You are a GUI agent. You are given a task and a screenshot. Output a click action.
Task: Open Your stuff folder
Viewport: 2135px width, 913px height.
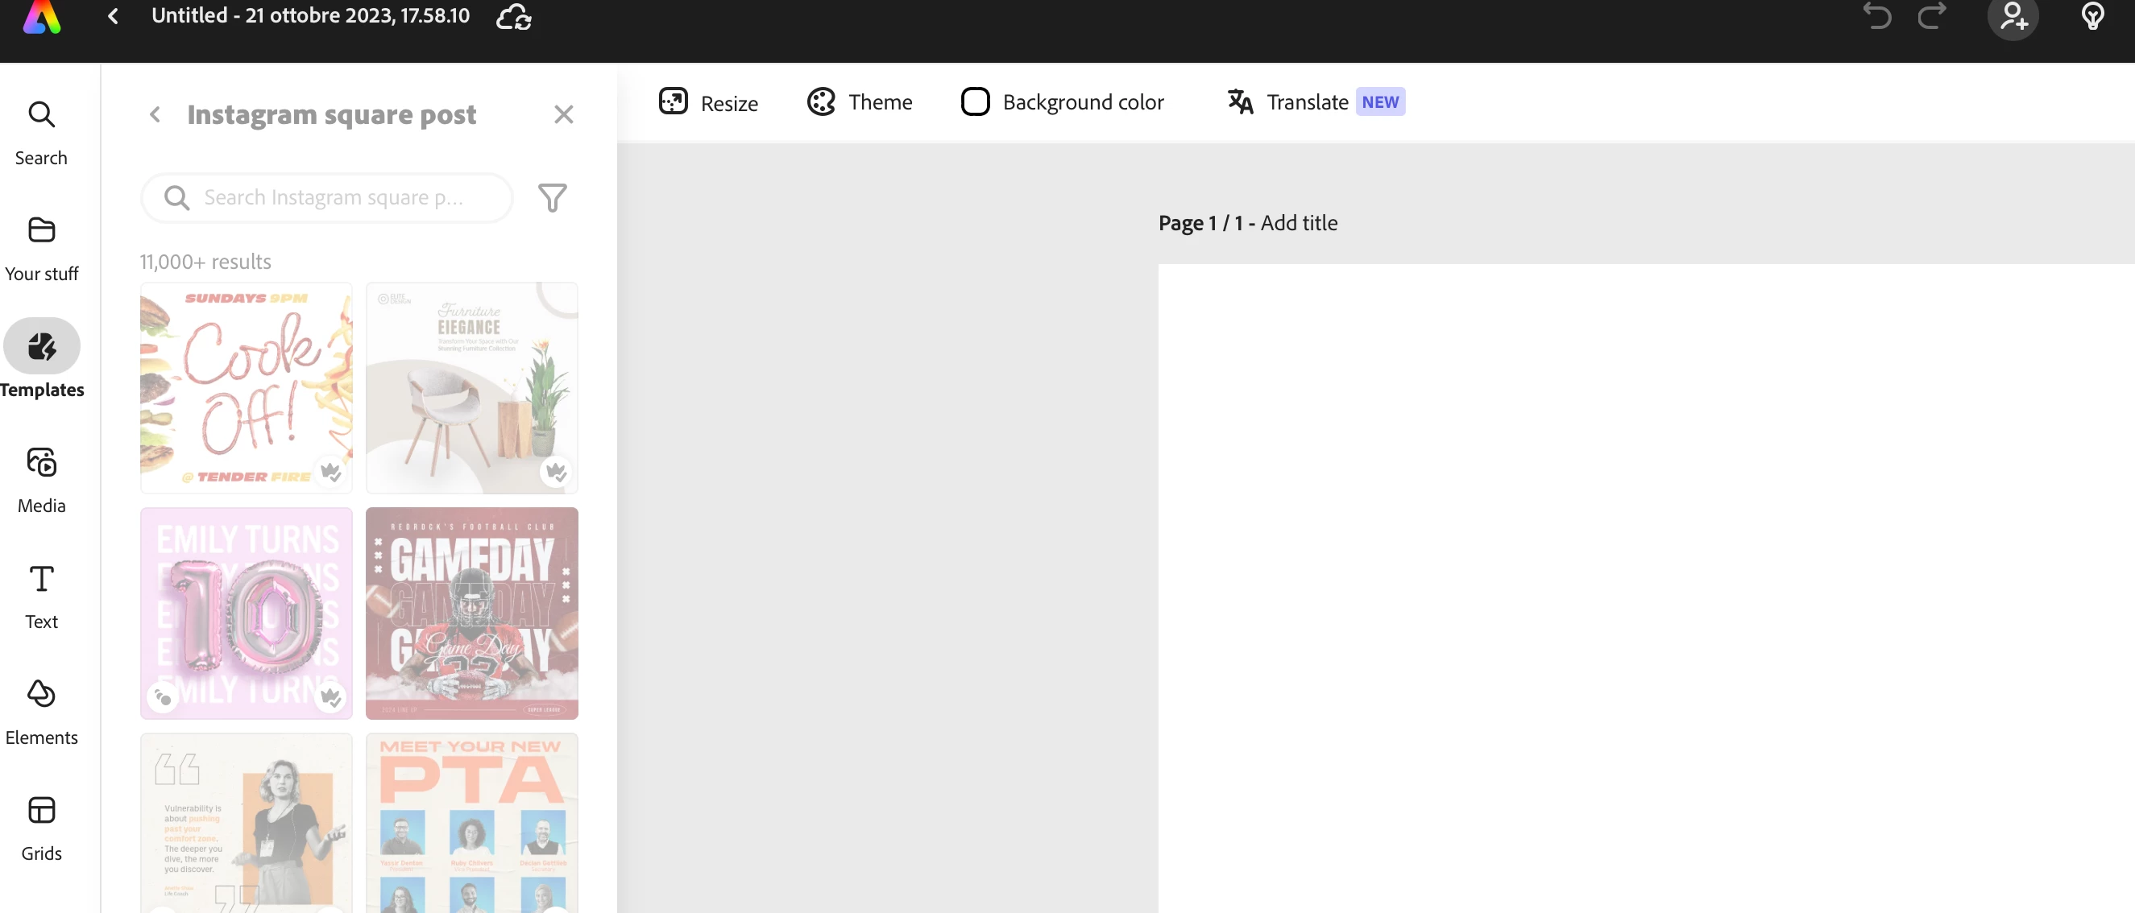(x=41, y=247)
